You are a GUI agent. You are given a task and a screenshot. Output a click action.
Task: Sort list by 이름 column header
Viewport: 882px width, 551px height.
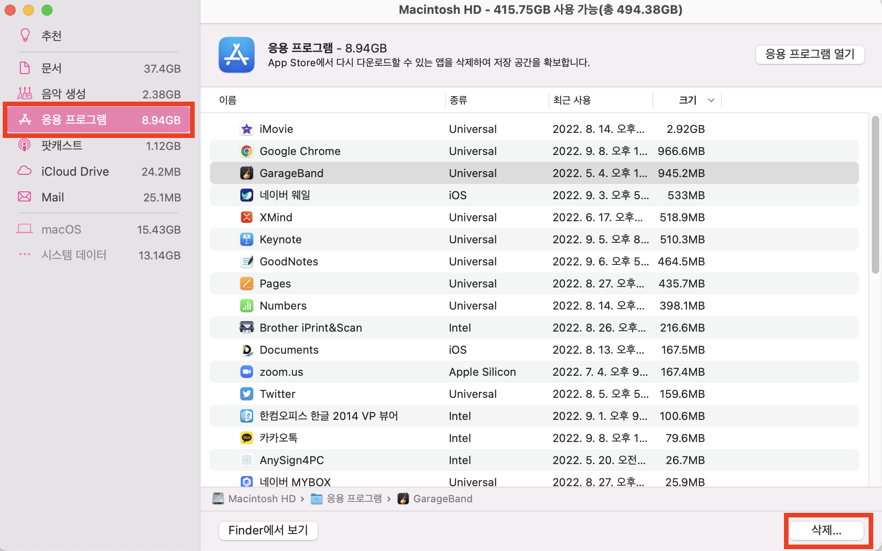coord(227,100)
